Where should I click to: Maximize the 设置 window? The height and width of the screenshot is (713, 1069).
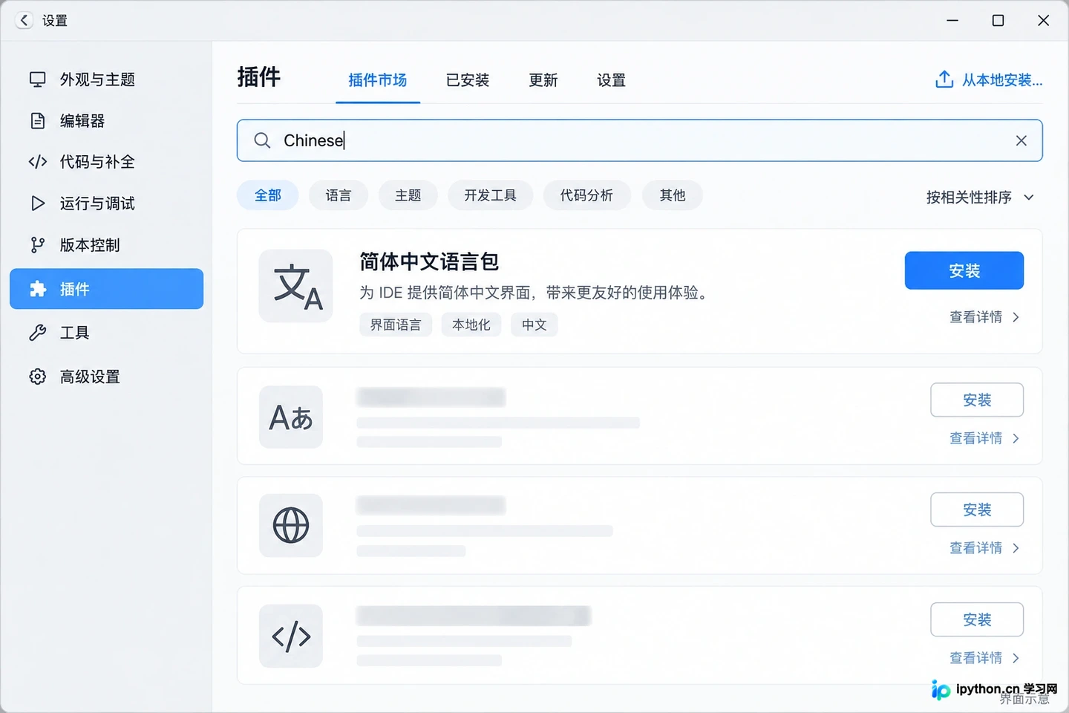click(998, 20)
